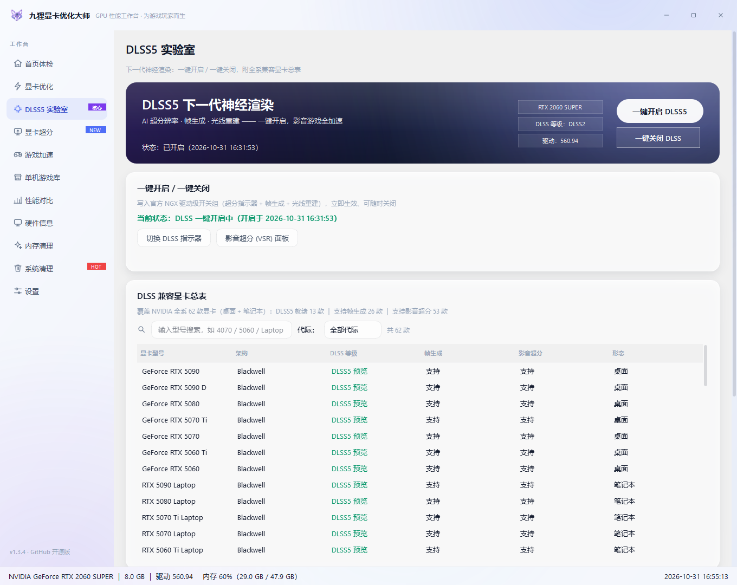737x585 pixels.
Task: Open the 代际 全部代际 dropdown
Action: (x=352, y=330)
